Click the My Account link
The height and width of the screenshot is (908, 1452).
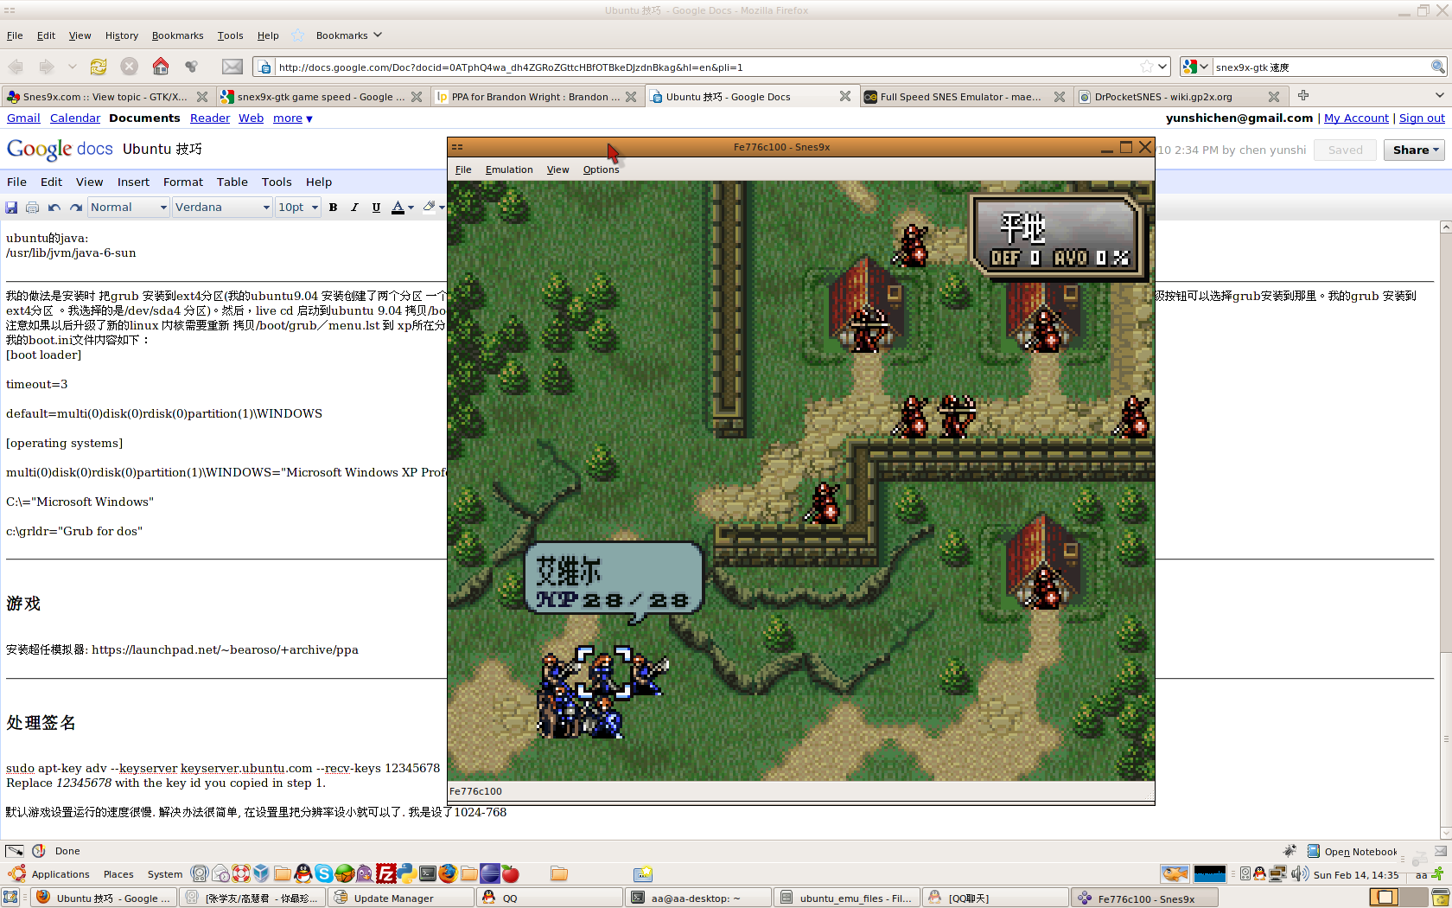(1356, 118)
